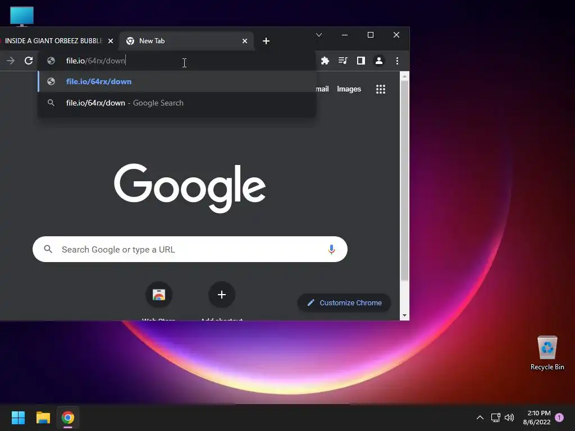The width and height of the screenshot is (575, 431).
Task: Show hidden system tray icons chevron
Action: [x=480, y=418]
